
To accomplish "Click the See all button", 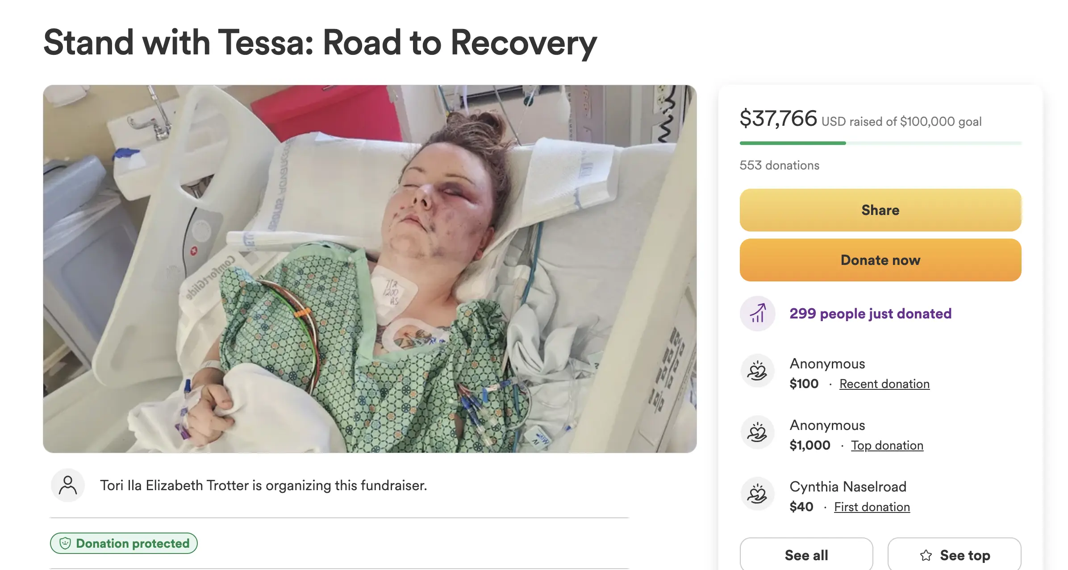I will tap(806, 555).
